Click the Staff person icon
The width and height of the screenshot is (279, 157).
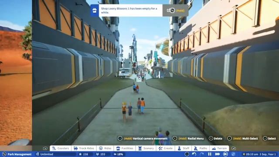[x=179, y=148]
